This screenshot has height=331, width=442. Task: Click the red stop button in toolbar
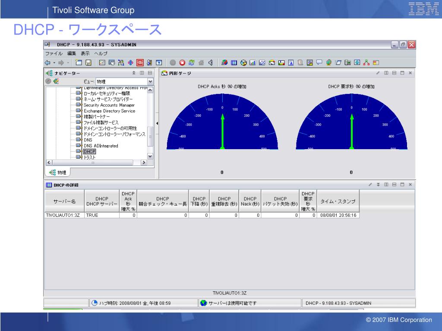tap(183, 63)
